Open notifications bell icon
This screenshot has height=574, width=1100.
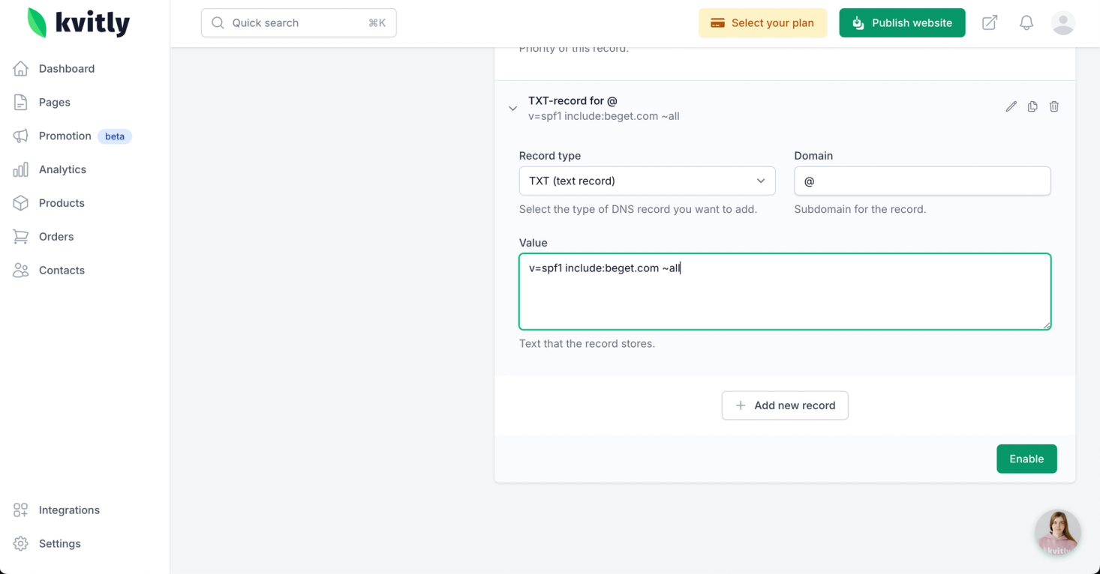[x=1026, y=23]
